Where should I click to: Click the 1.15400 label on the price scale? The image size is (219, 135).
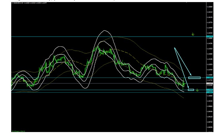[210, 28]
